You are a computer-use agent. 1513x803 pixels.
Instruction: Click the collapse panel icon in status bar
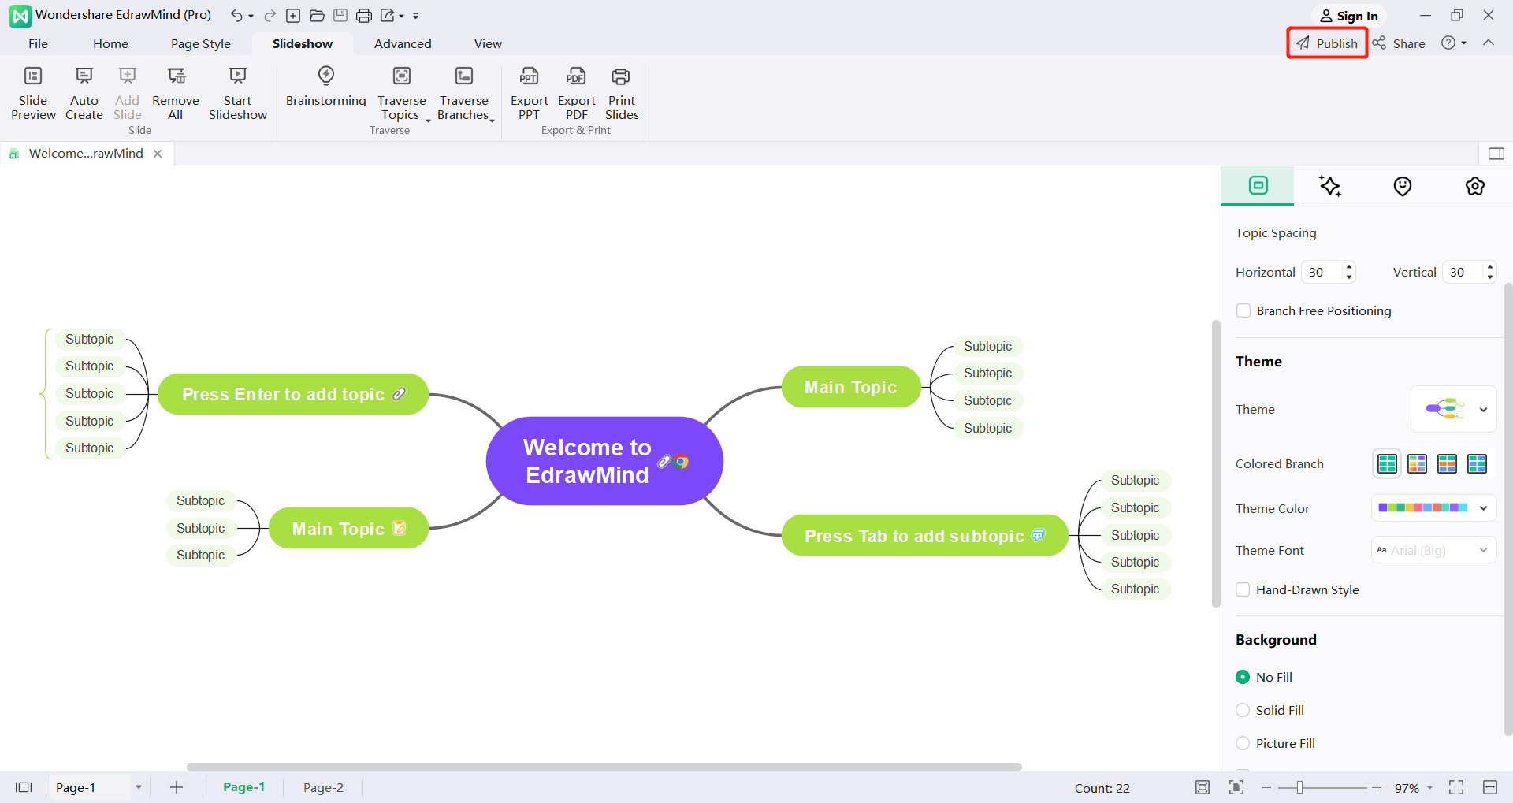click(x=1490, y=787)
